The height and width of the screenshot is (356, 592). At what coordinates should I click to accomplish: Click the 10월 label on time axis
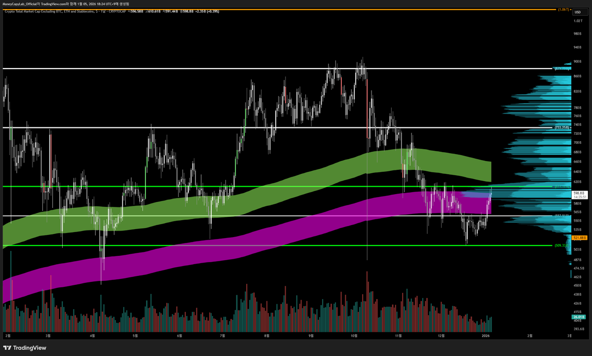353,335
